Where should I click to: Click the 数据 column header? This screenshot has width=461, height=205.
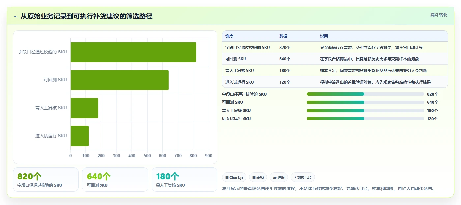[x=283, y=36]
